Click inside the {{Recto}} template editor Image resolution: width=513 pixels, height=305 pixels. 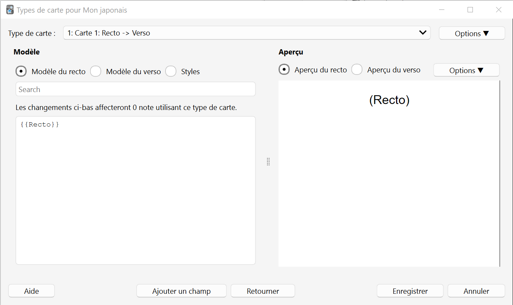click(136, 190)
